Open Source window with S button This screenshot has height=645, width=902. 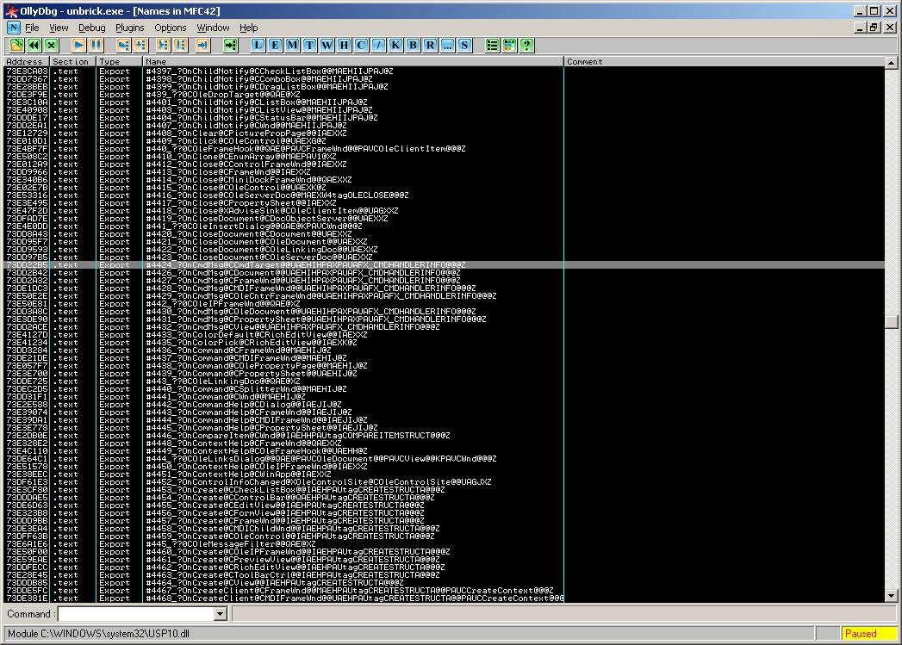(x=465, y=45)
